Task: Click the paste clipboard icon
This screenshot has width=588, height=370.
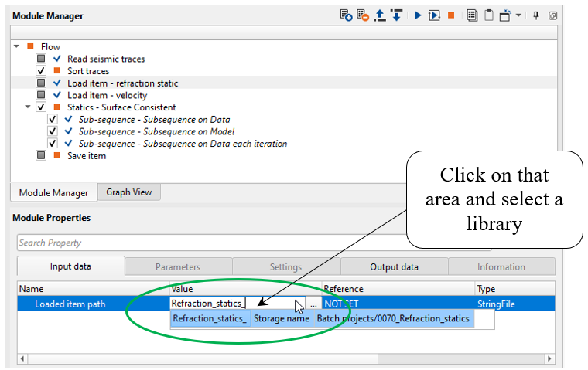Action: [488, 15]
